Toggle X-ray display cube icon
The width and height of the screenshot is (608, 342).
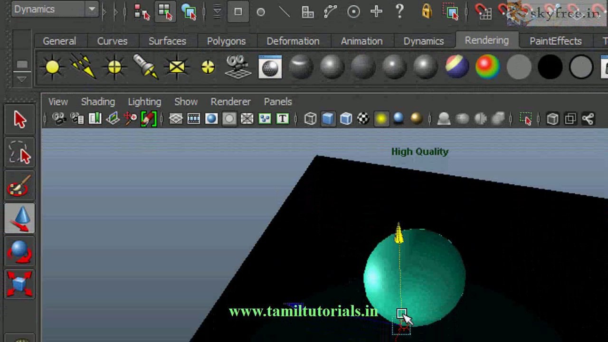[x=552, y=119]
